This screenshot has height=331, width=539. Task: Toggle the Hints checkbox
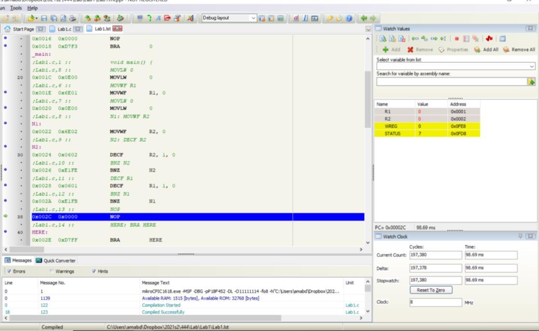coord(94,271)
